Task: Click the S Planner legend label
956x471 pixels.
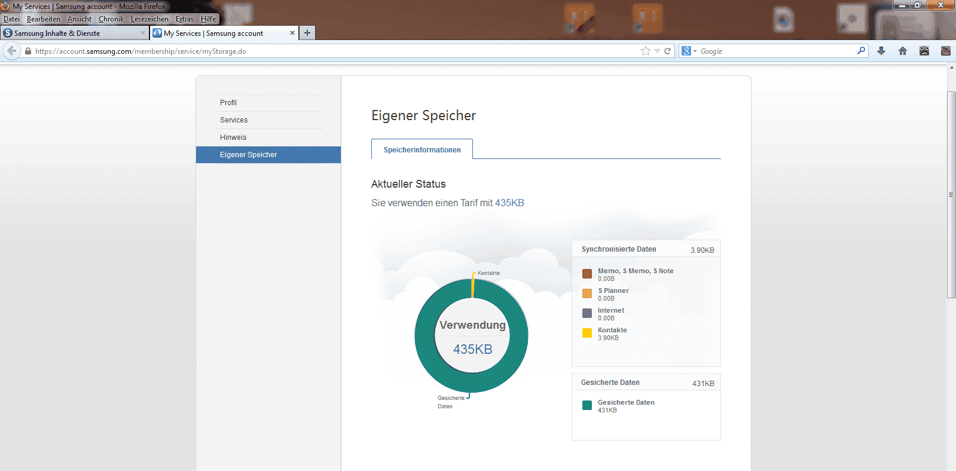Action: point(613,290)
